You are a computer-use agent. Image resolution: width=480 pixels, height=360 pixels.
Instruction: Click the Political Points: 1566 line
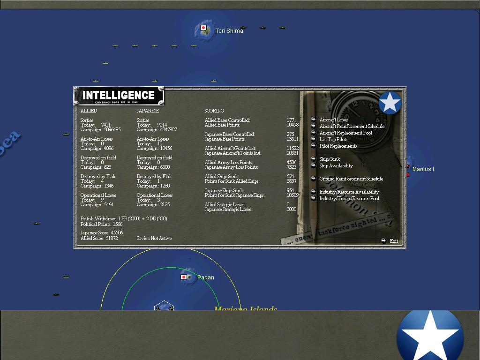(101, 224)
